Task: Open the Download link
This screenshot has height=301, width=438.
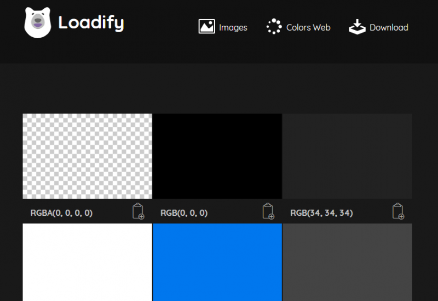Action: coord(389,27)
